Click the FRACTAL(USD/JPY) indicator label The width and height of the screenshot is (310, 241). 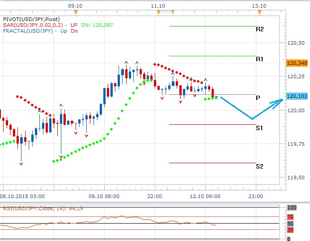click(28, 31)
